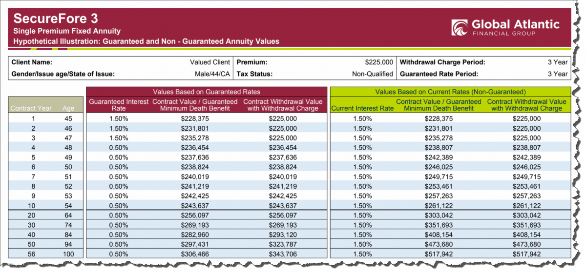Image resolution: width=586 pixels, height=273 pixels.
Task: Select the age 100 cell
Action: (x=68, y=254)
